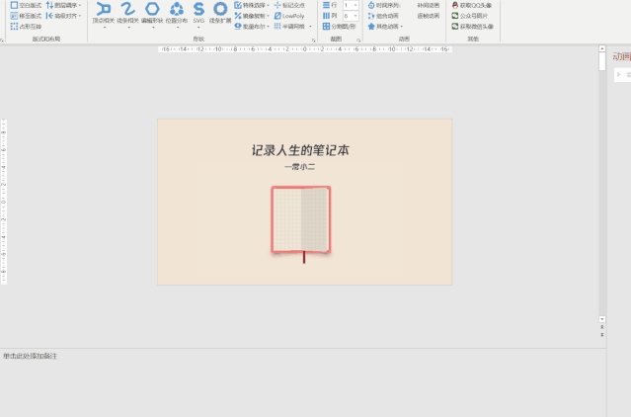The width and height of the screenshot is (631, 417).
Task: Click the 移至版式 move-to-layout icon
Action: pyautogui.click(x=14, y=16)
